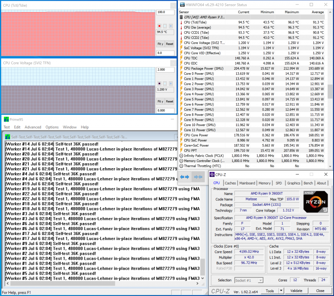Click the CPU Package Power current value 204.478 W
Viewport: 334px width, 296px height.
point(242,68)
